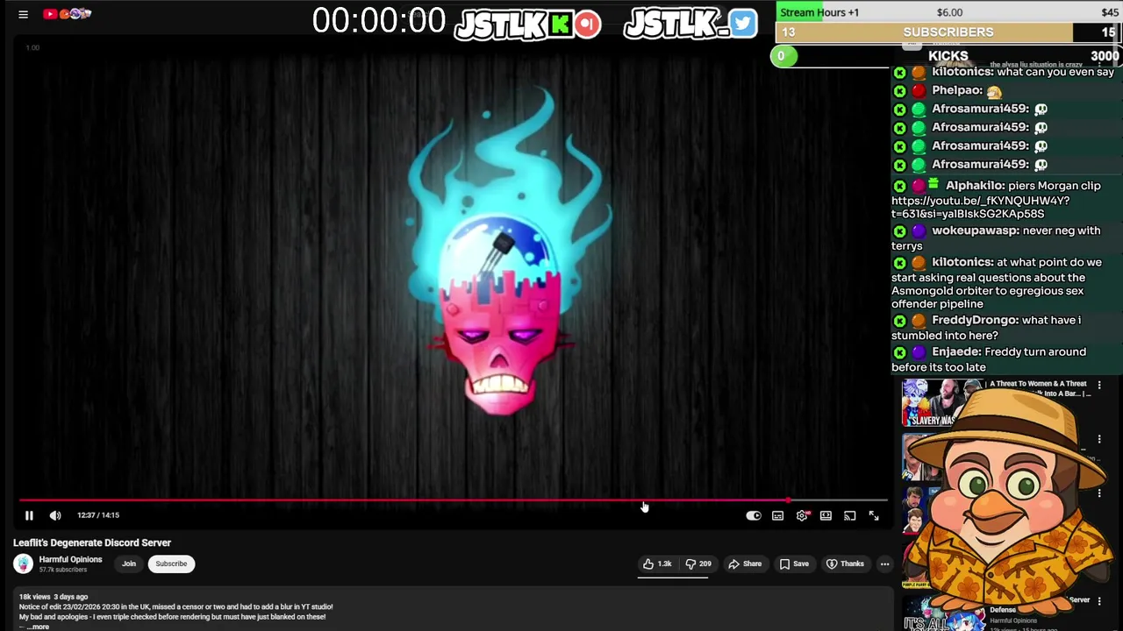The width and height of the screenshot is (1123, 631).
Task: Click the Phelpao chat username
Action: pyautogui.click(x=956, y=90)
